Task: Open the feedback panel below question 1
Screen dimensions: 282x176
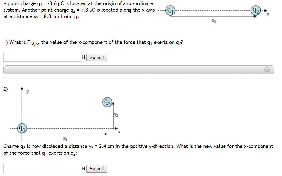Action: (x=138, y=69)
